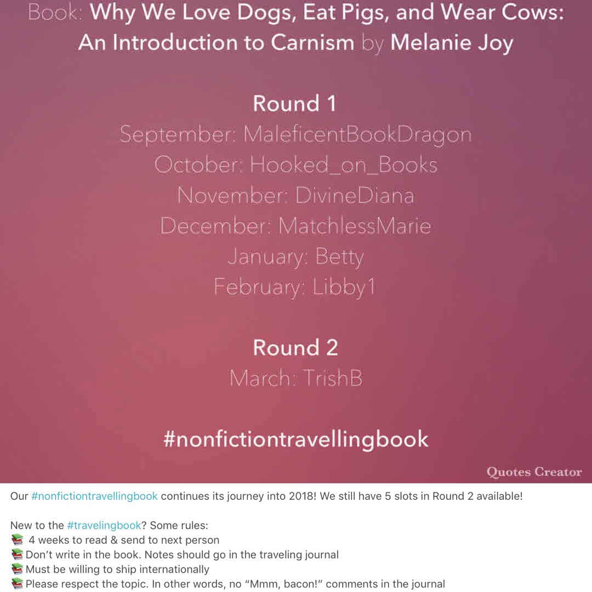Click the books emoji beside 'Must be willing to ship'
Image resolution: width=592 pixels, height=592 pixels.
tap(17, 570)
